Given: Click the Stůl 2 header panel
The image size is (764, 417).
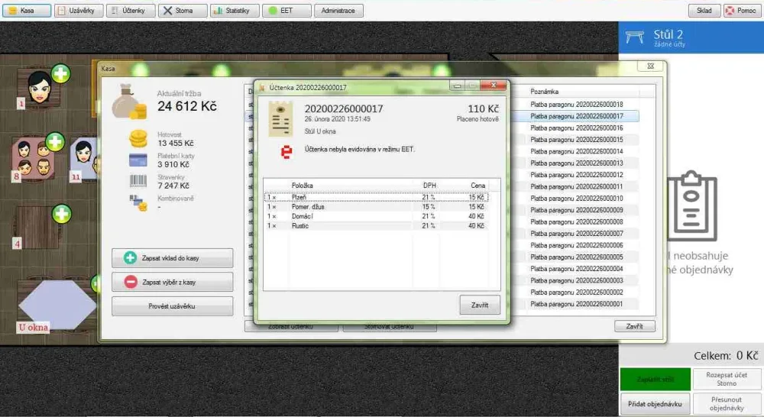Looking at the screenshot, I should 691,37.
